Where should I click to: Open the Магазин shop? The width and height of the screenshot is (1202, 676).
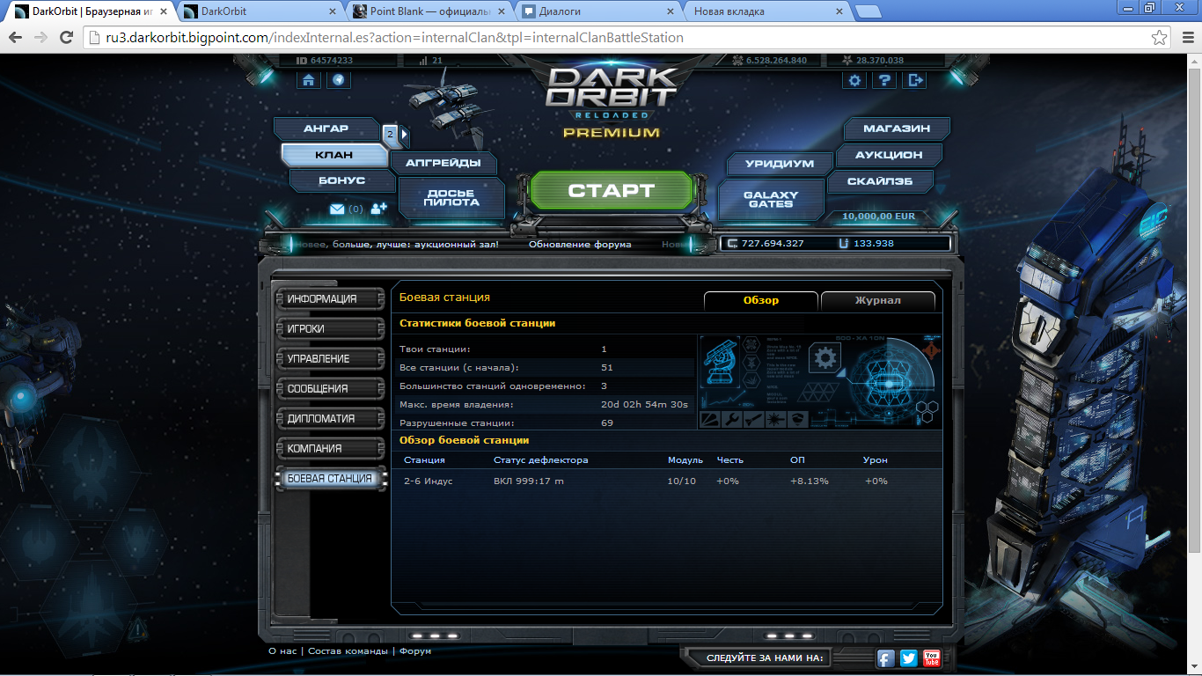[x=897, y=129]
